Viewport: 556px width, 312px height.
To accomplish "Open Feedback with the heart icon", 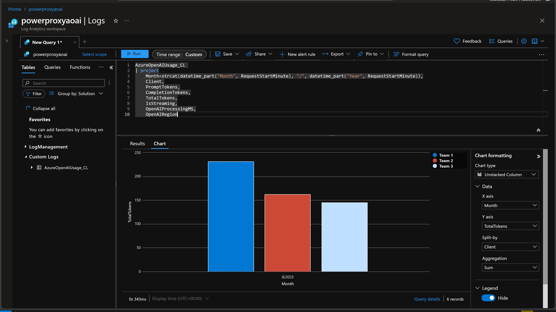I will click(467, 41).
